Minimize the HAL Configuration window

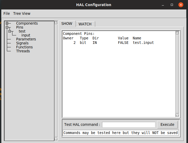[x=163, y=5]
